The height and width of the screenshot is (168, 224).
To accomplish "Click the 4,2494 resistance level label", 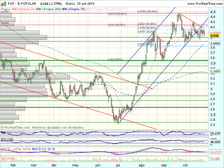I will 5,23.
